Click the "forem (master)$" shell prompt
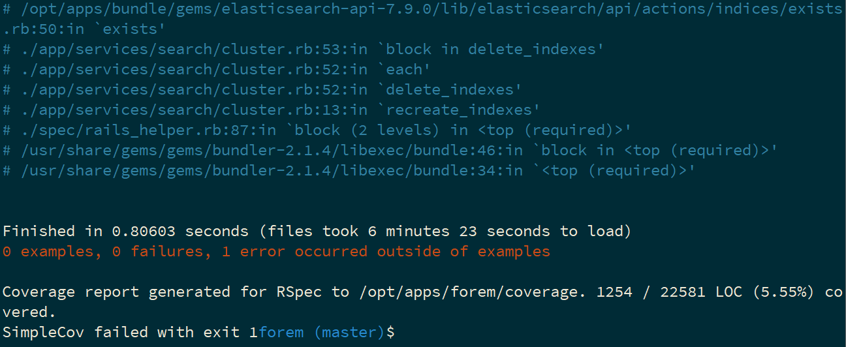Viewport: 846px width, 347px height. tap(326, 333)
